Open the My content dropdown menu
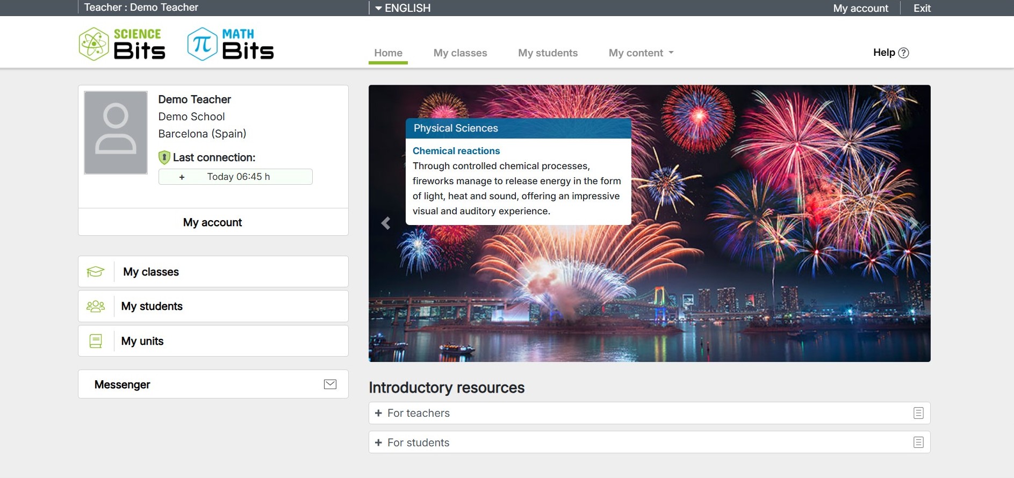The height and width of the screenshot is (478, 1014). tap(641, 53)
